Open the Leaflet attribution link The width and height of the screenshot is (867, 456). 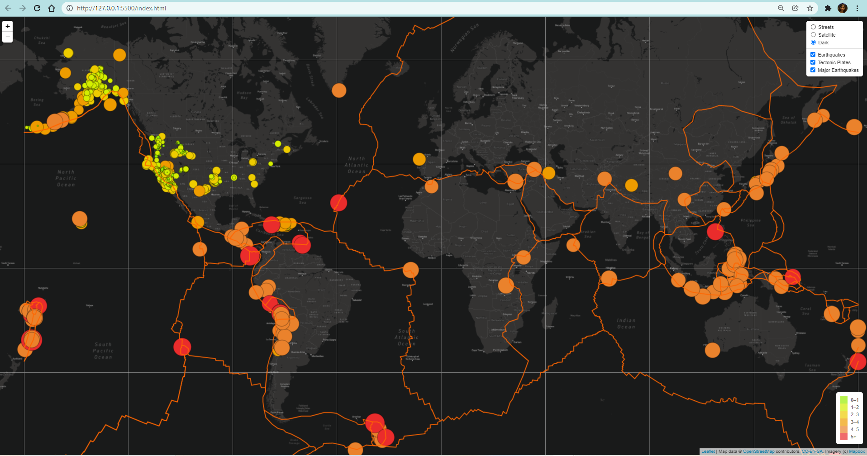[x=708, y=451]
